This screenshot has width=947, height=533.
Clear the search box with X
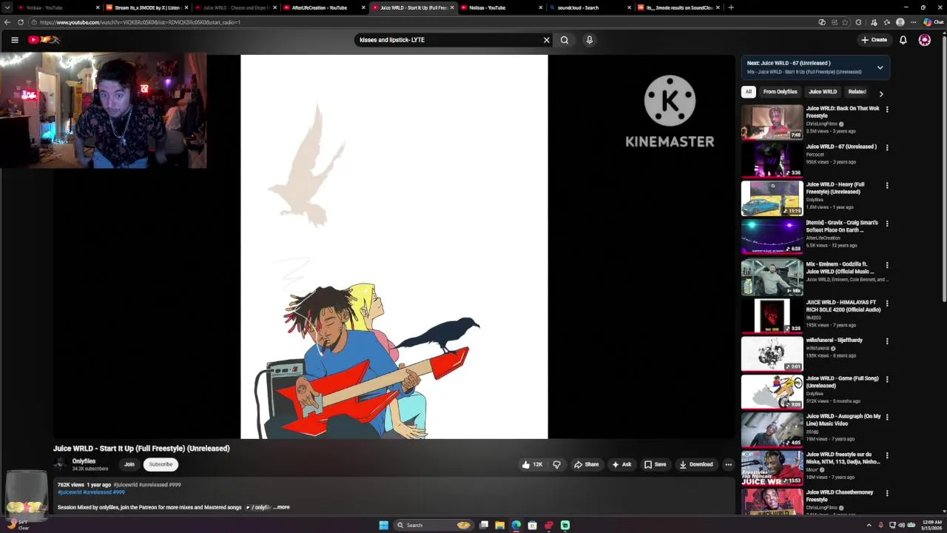(x=547, y=40)
